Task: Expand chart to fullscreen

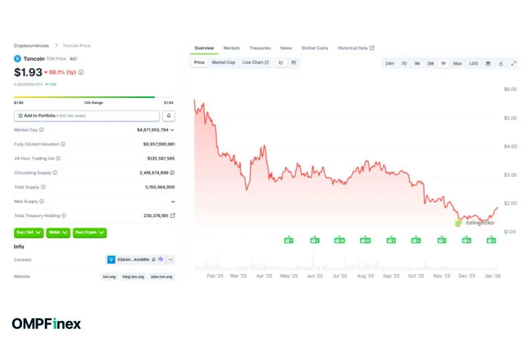Action: 514,64
